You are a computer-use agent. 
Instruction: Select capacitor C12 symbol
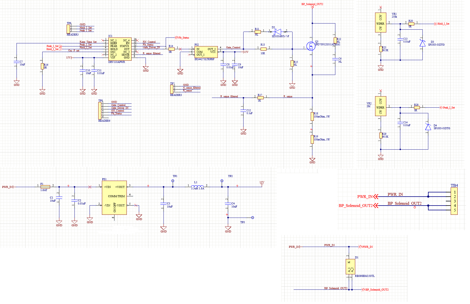(x=244, y=110)
